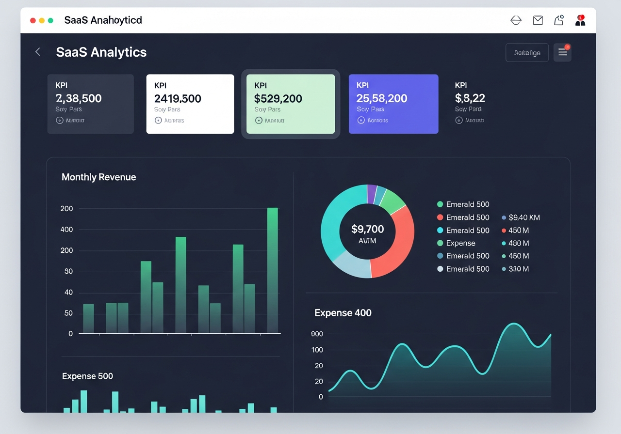
Task: Select the dark KPI card showing 2,38,500
Action: tap(91, 104)
